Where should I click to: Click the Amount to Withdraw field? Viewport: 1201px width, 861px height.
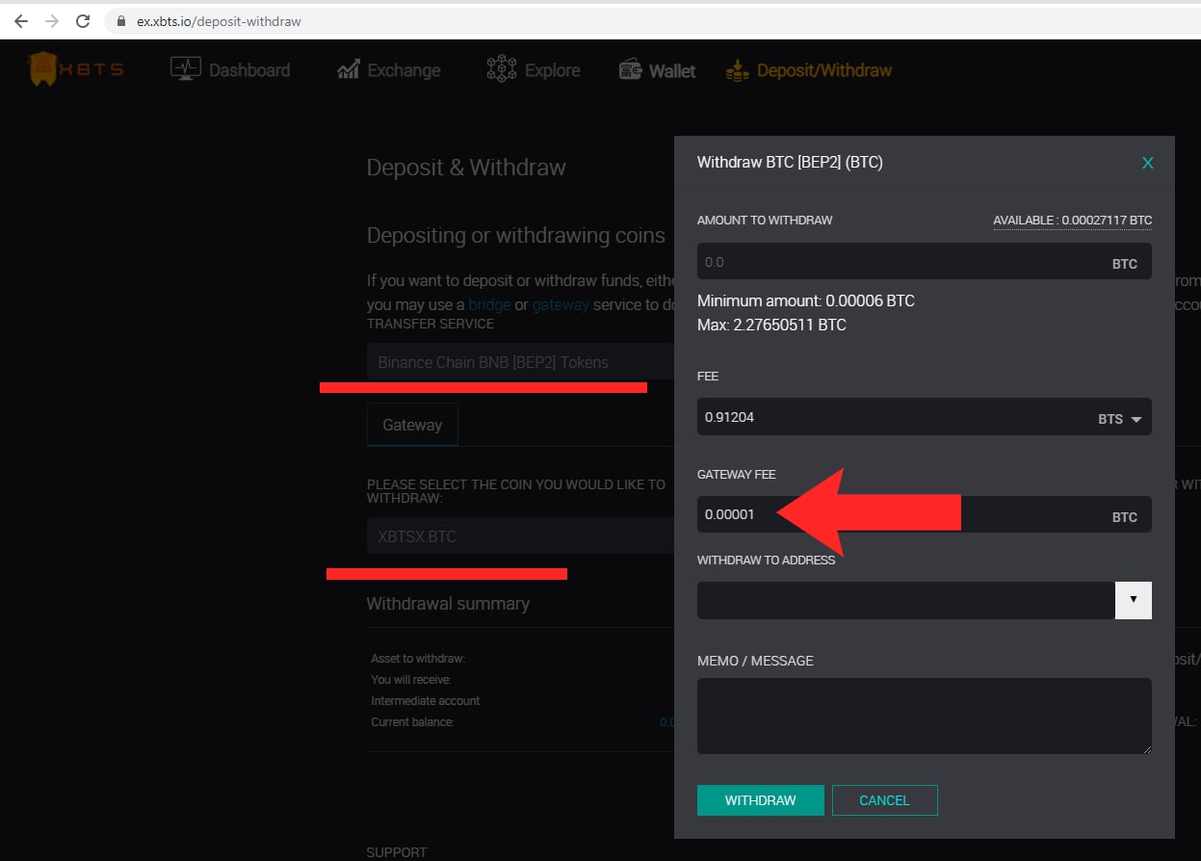[x=924, y=262]
